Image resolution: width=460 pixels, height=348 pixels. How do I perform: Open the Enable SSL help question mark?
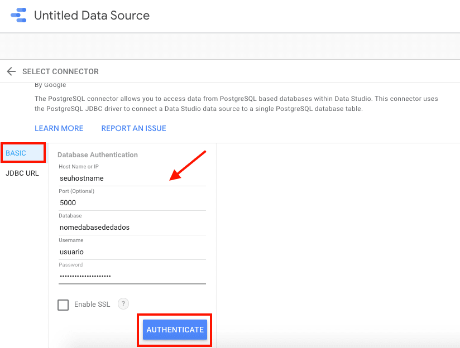pyautogui.click(x=123, y=304)
